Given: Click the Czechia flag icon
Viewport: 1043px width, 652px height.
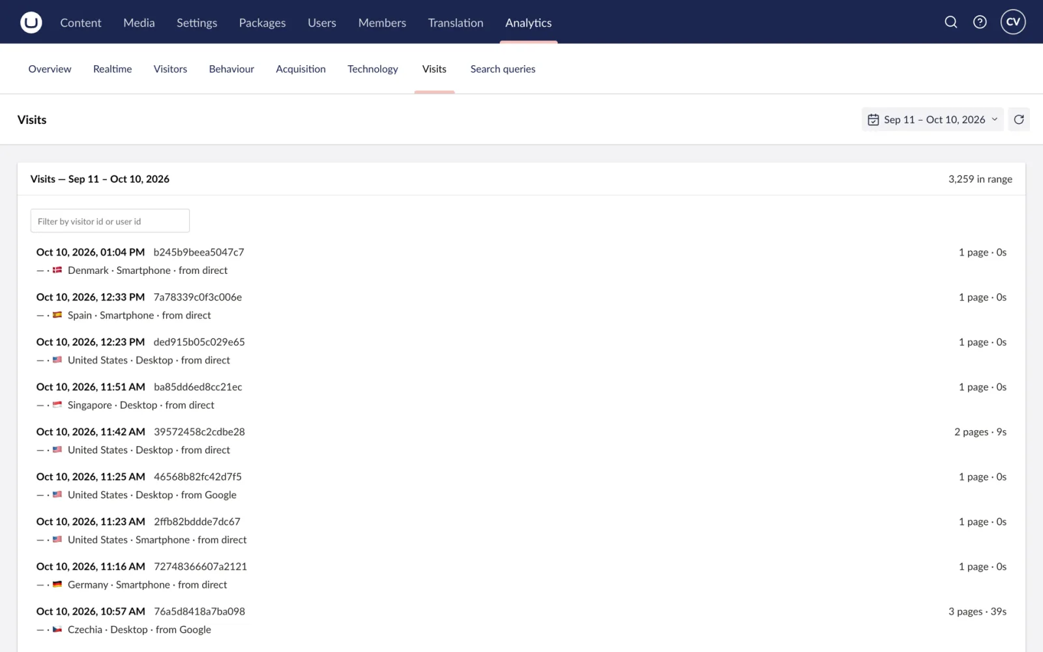Looking at the screenshot, I should pyautogui.click(x=57, y=630).
